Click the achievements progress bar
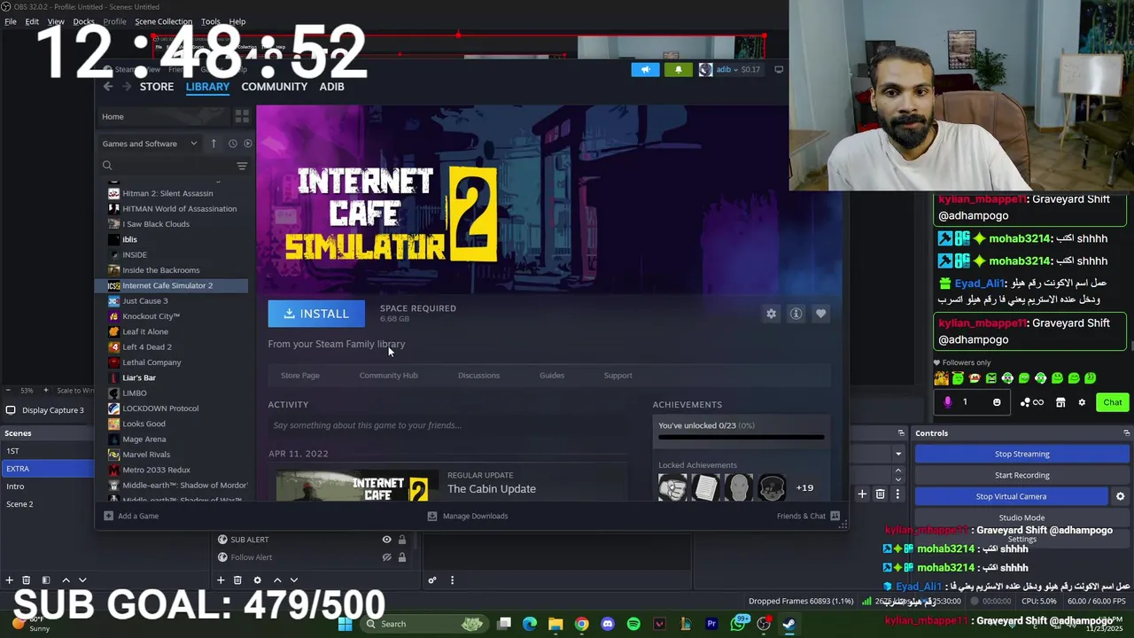1134x638 pixels. coord(741,437)
